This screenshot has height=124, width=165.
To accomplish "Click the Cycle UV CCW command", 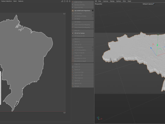I will pyautogui.click(x=82, y=72).
